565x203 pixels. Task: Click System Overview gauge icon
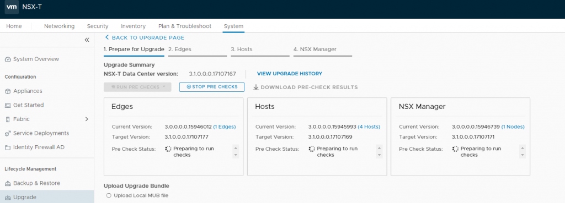(8, 59)
